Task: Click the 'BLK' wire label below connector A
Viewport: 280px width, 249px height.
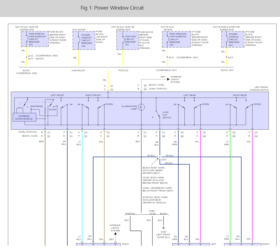Action: point(138,141)
